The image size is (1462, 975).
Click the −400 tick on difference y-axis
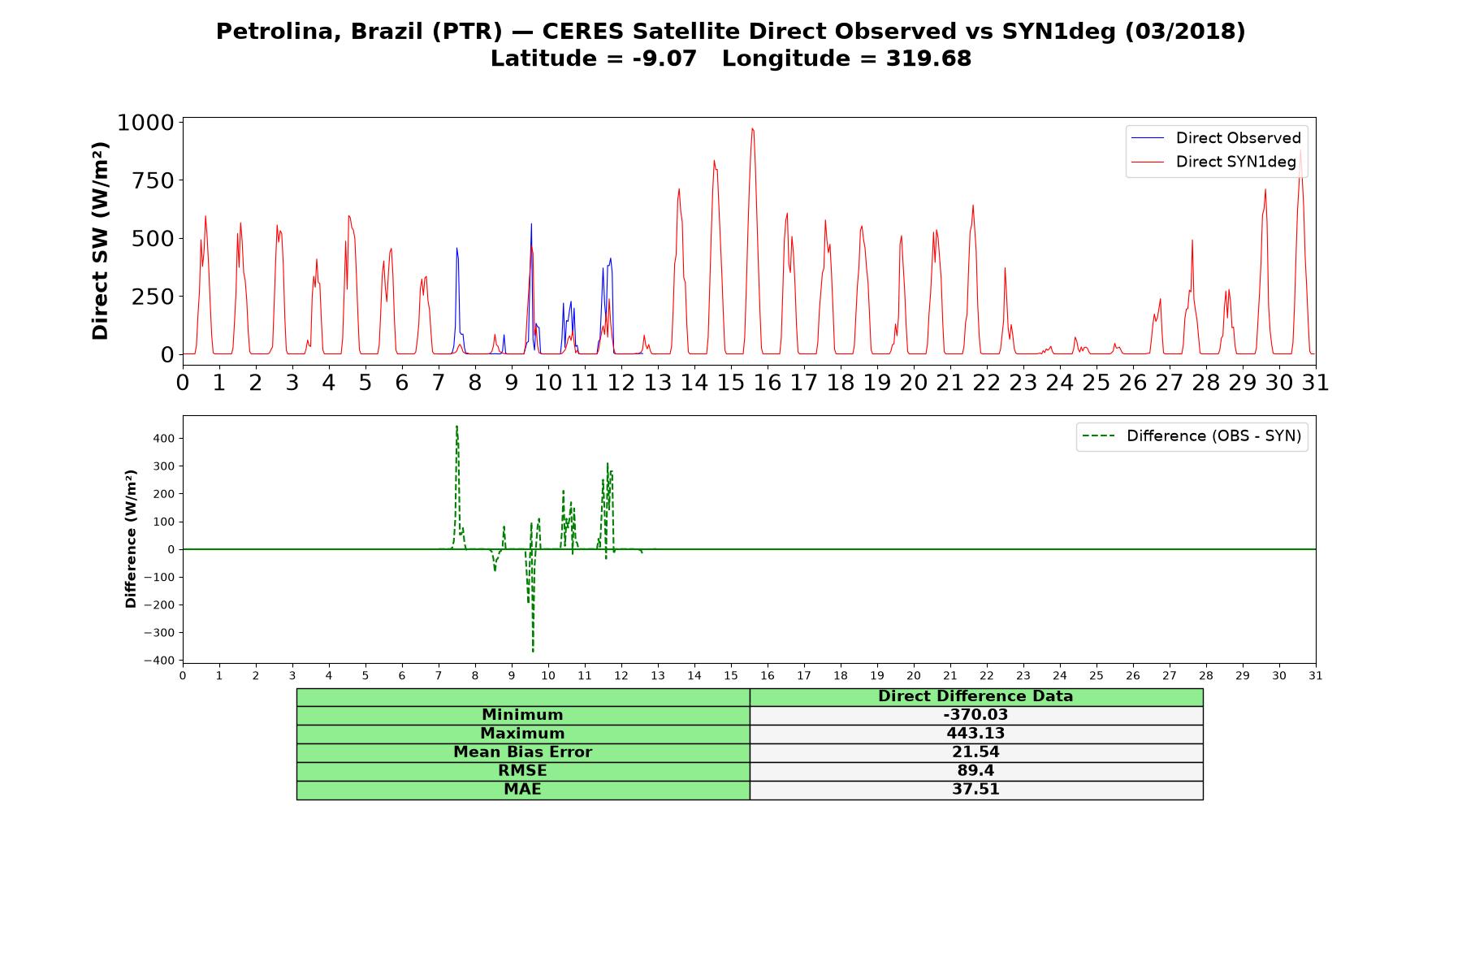[159, 661]
